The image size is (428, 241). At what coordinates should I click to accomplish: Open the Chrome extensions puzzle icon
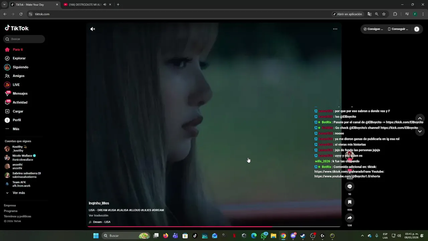point(395,14)
